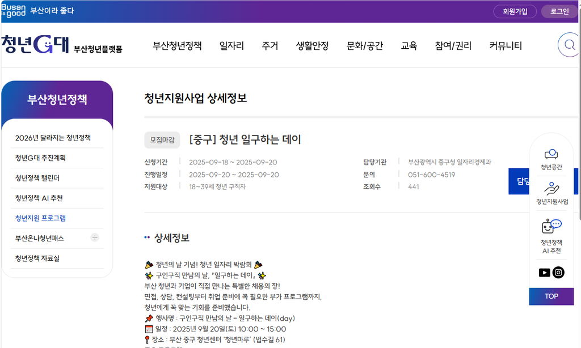Image resolution: width=581 pixels, height=348 pixels.
Task: Click 신청기간 2025-09-18 ~ 2025-09-20 value
Action: click(x=233, y=162)
